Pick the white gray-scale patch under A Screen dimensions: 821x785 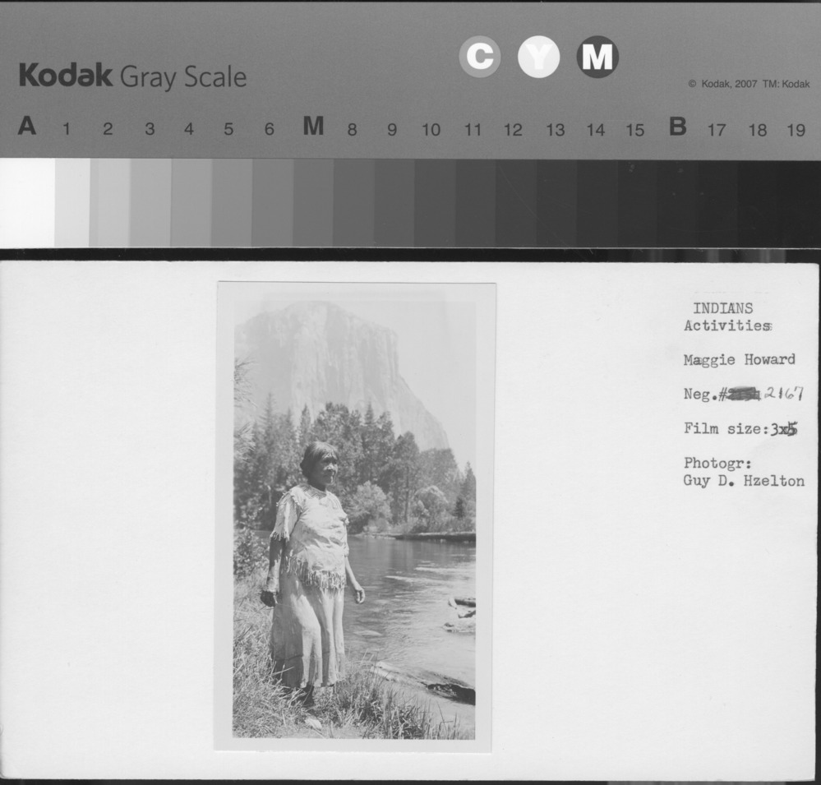27,202
